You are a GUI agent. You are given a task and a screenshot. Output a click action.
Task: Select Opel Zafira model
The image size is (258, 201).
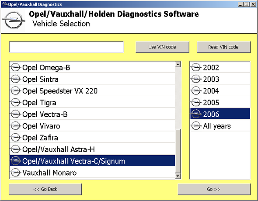coord(92,138)
